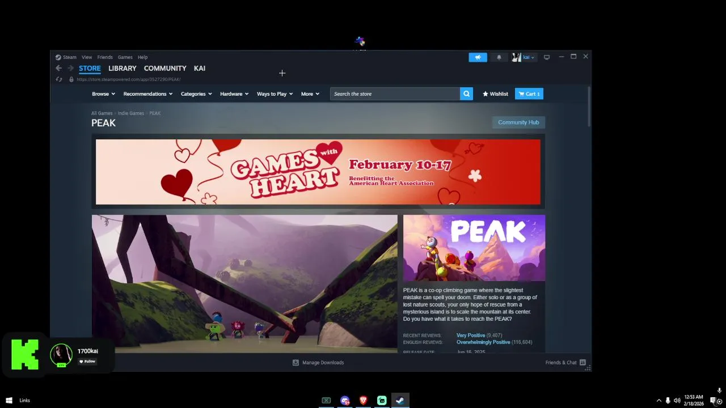The image size is (726, 408).
Task: Open the Community Hub
Action: pos(518,122)
